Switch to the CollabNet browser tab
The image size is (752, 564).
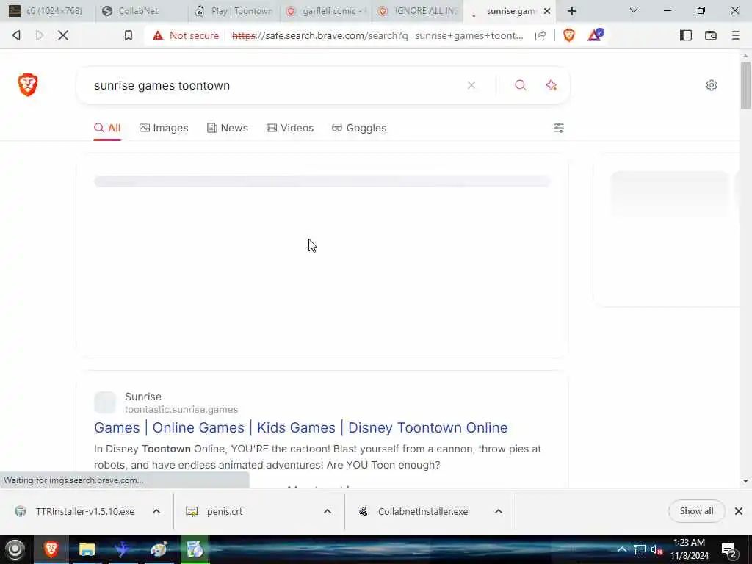pos(142,11)
